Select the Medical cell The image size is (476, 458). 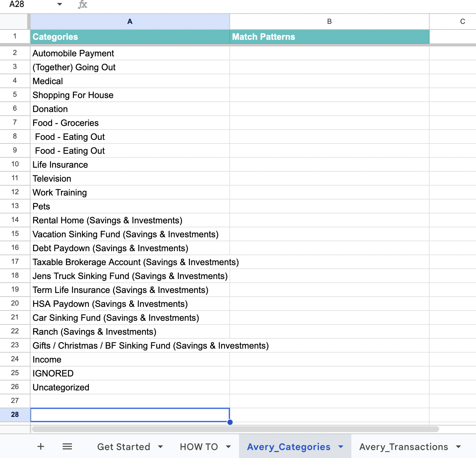130,81
